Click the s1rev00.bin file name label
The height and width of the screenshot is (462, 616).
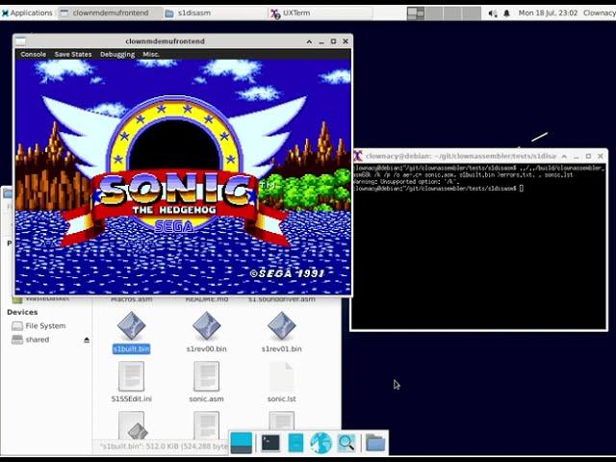[206, 348]
